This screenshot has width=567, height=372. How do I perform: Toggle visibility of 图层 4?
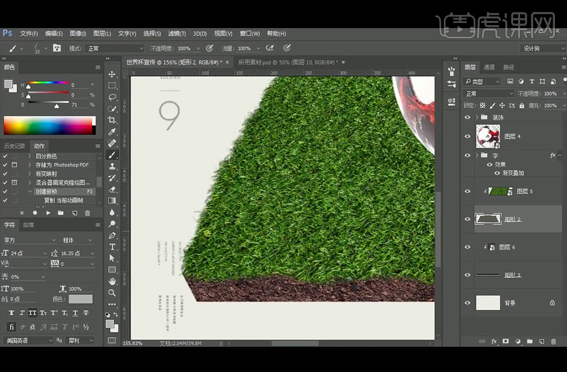(x=468, y=137)
